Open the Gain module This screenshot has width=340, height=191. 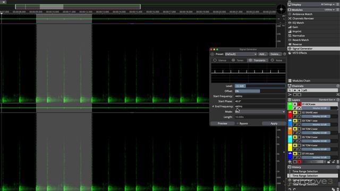(295, 27)
